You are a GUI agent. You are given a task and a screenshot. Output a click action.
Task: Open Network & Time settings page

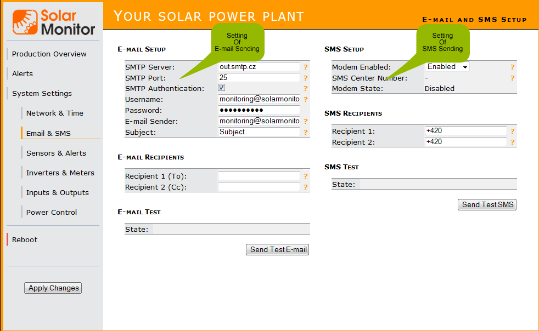pyautogui.click(x=55, y=113)
